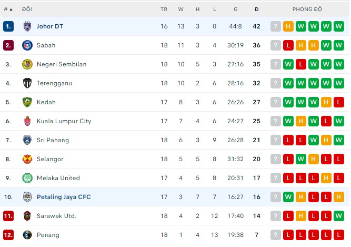351x247 pixels.
Task: Sort standings by Đ points column
Action: click(x=256, y=9)
